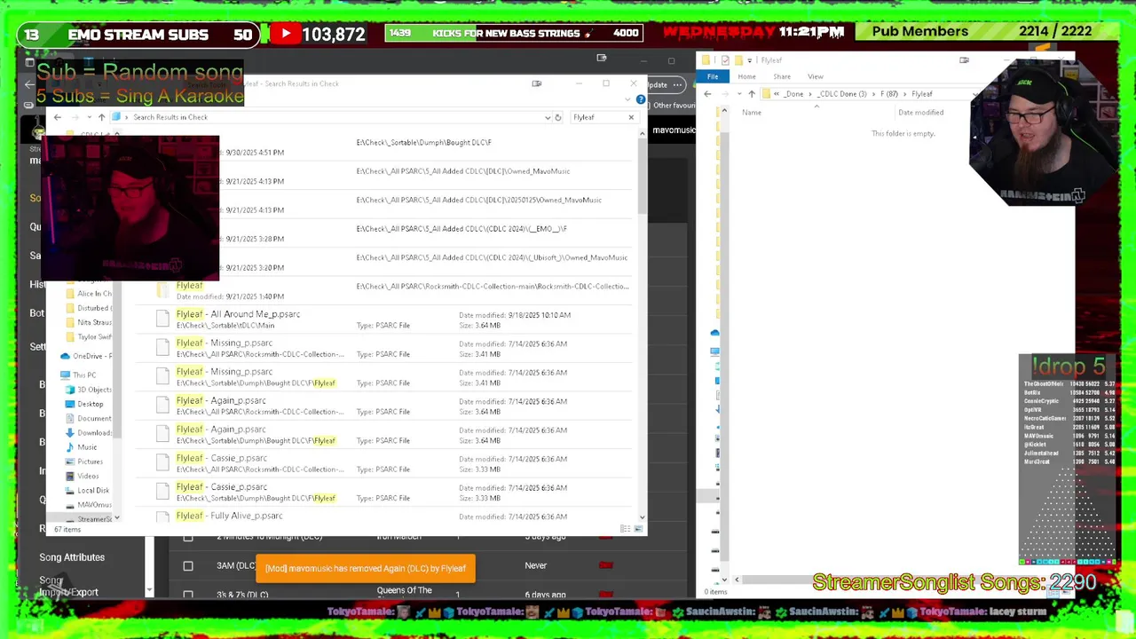The height and width of the screenshot is (639, 1136).
Task: Open the View tab in Flyleaf window
Action: [x=815, y=77]
